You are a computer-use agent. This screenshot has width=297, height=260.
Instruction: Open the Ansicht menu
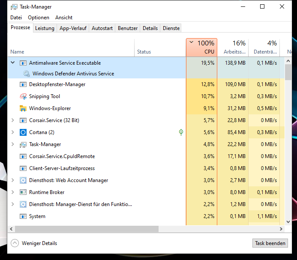pyautogui.click(x=64, y=18)
